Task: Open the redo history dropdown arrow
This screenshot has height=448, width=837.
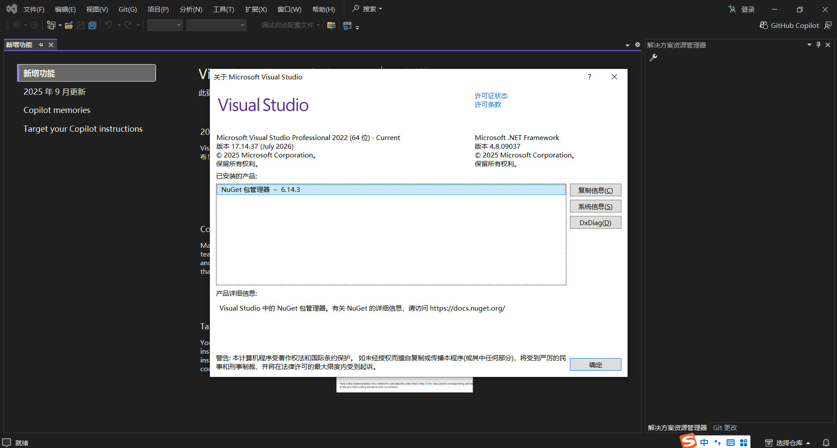Action: (x=138, y=25)
